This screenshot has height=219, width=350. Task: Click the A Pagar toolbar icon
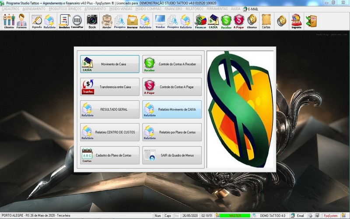pos(238,21)
